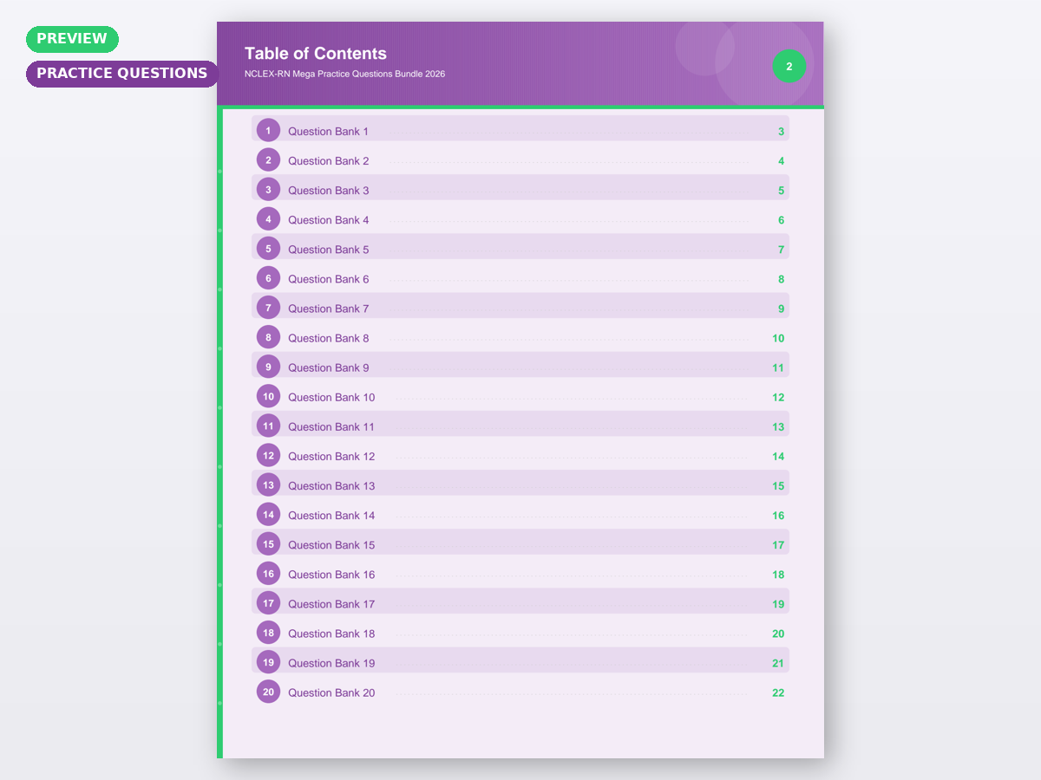The width and height of the screenshot is (1041, 780).
Task: Click the numbered circle icon 1
Action: tap(268, 131)
